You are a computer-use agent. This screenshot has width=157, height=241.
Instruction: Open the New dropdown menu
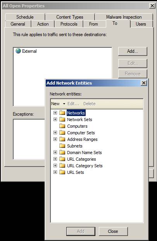coord(58,104)
